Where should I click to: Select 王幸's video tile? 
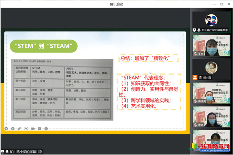click(211, 46)
